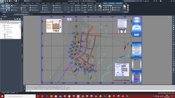Select the Scale tool
Screen dimensions: 175x98
[84, 10]
